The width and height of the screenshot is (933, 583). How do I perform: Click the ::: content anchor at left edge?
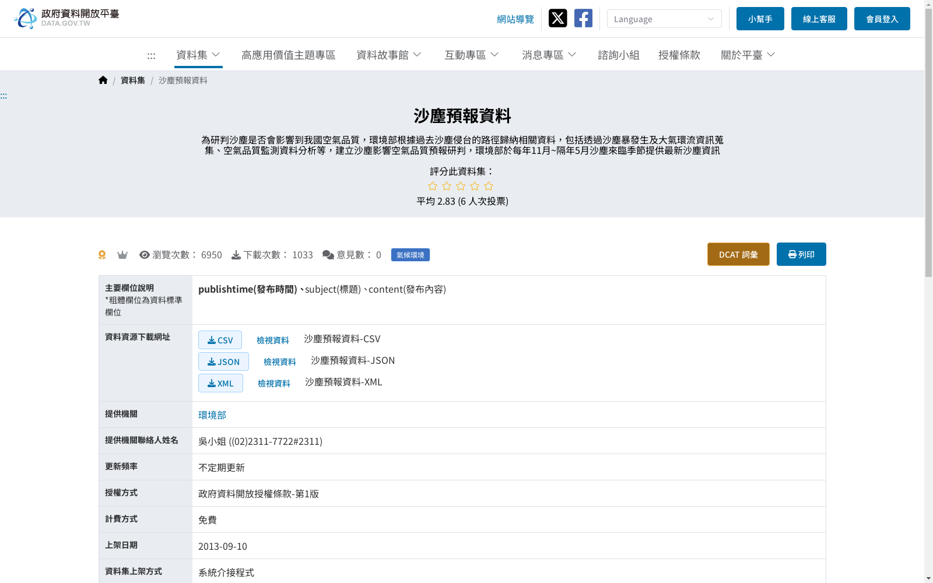click(x=3, y=96)
